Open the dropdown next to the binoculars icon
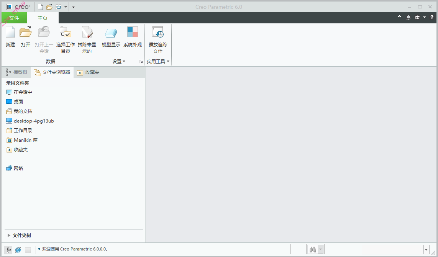This screenshot has width=438, height=257. click(321, 249)
